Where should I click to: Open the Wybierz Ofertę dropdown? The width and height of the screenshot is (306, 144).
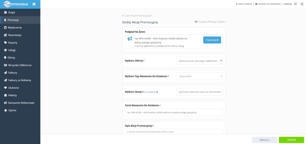click(200, 61)
